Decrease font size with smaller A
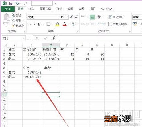The image size is (142, 127). click(76, 17)
